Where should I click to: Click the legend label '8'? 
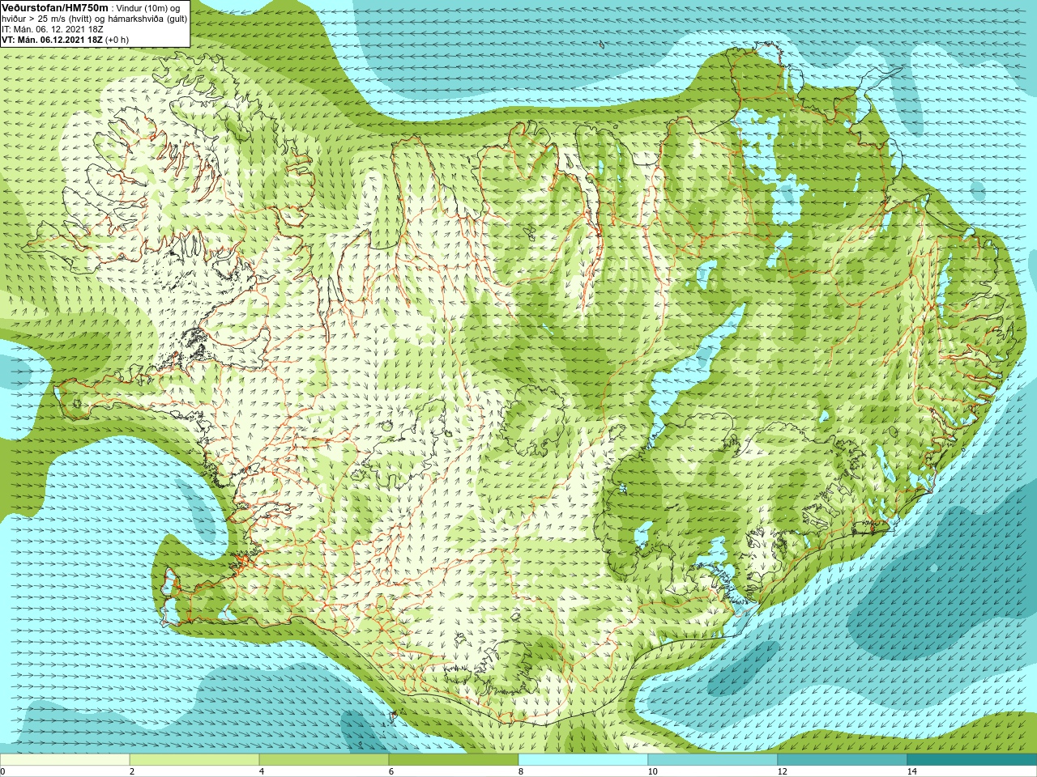521,771
